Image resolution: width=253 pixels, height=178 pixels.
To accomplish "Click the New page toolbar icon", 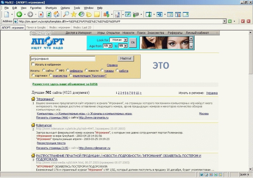I will pyautogui.click(x=7, y=14).
